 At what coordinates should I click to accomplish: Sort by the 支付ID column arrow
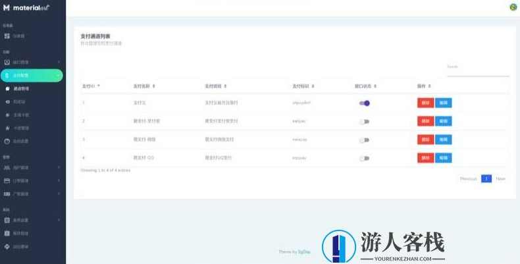coord(99,86)
